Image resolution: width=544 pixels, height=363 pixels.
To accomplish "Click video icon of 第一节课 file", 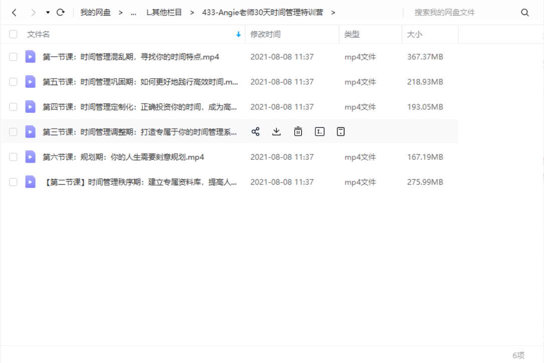I will click(x=30, y=57).
